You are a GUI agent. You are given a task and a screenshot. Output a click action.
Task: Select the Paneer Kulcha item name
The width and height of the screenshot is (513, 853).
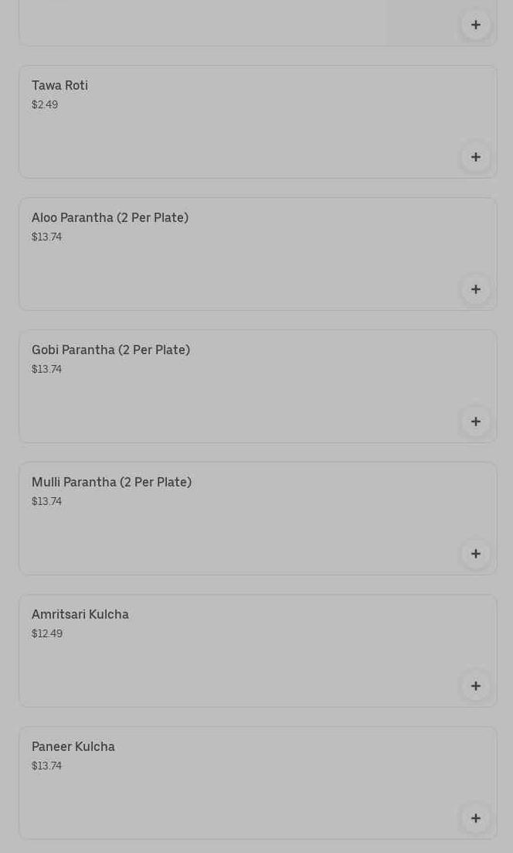[73, 747]
